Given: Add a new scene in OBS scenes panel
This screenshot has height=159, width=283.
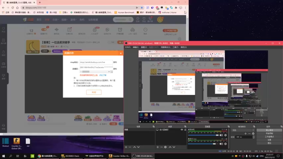Looking at the screenshot, I should pyautogui.click(x=126, y=147).
